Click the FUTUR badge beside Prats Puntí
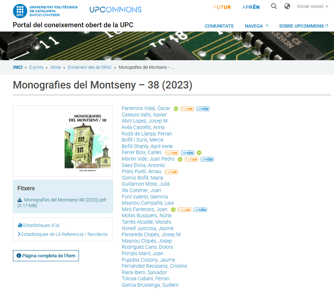 (171, 172)
